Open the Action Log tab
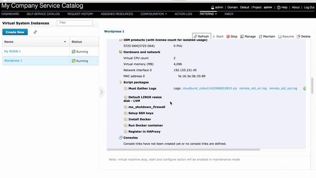Viewport: 316px width, 178px height. pos(183,14)
